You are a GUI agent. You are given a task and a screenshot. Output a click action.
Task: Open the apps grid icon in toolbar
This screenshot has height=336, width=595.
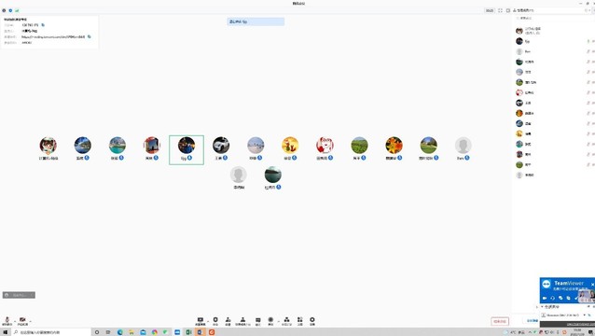pos(299,321)
